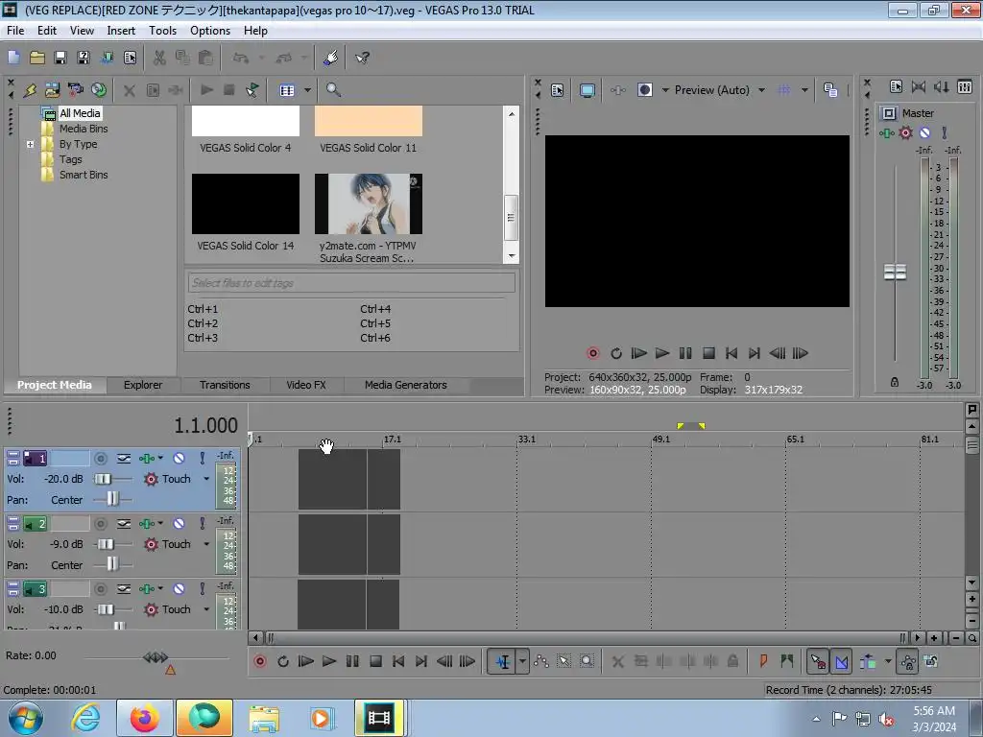
Task: Toggle the Master fader lock icon
Action: (x=895, y=382)
